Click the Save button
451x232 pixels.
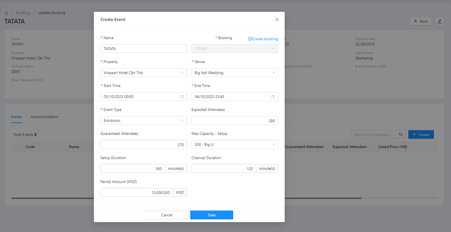tap(211, 215)
